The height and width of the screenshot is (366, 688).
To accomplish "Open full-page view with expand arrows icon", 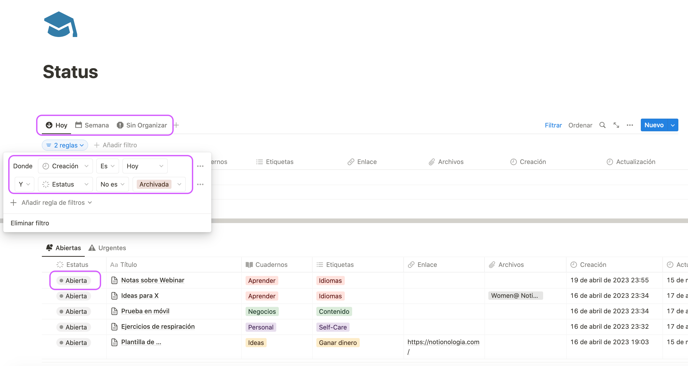I will pyautogui.click(x=616, y=125).
